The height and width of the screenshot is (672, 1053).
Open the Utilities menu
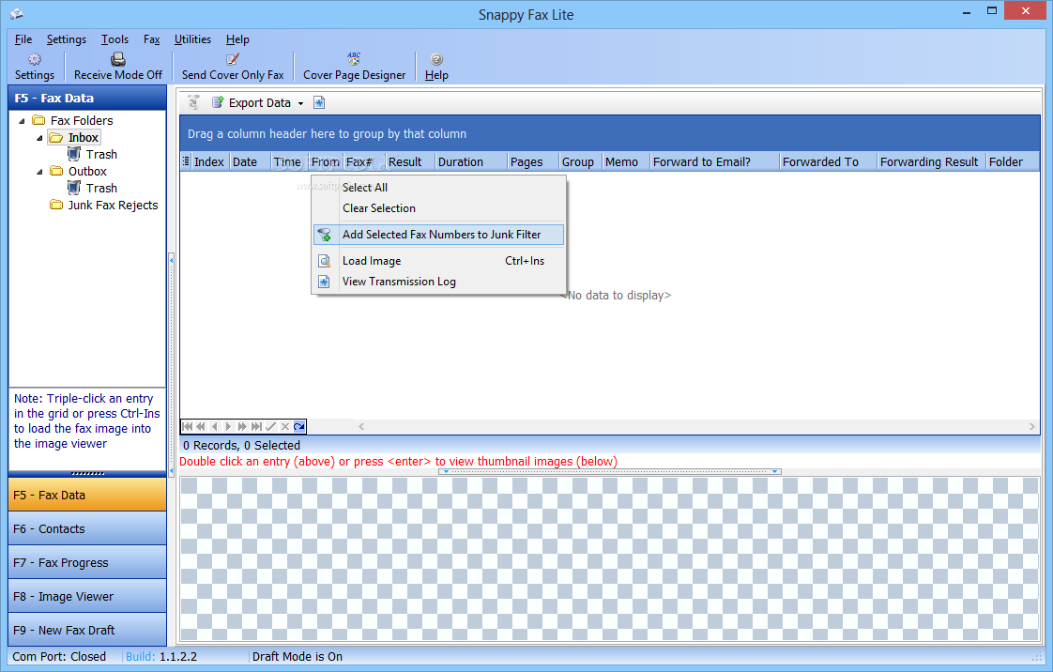click(192, 39)
